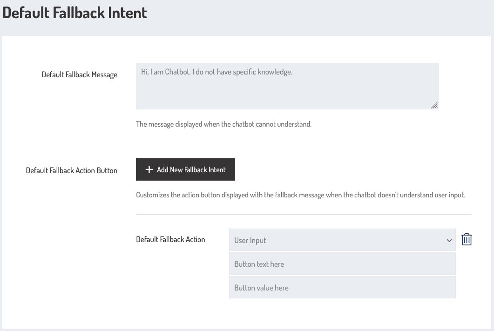494x331 pixels.
Task: Select the "User Input" value in the combo box
Action: pos(250,241)
